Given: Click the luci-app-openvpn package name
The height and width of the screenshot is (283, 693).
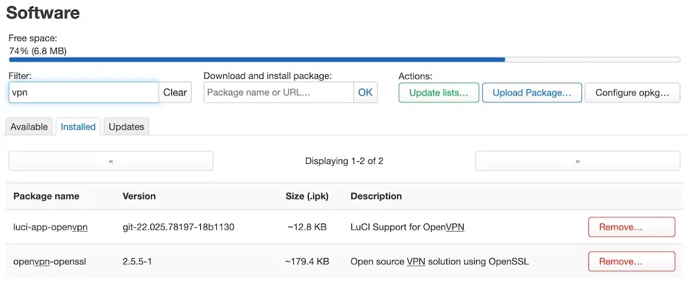Looking at the screenshot, I should pos(51,228).
